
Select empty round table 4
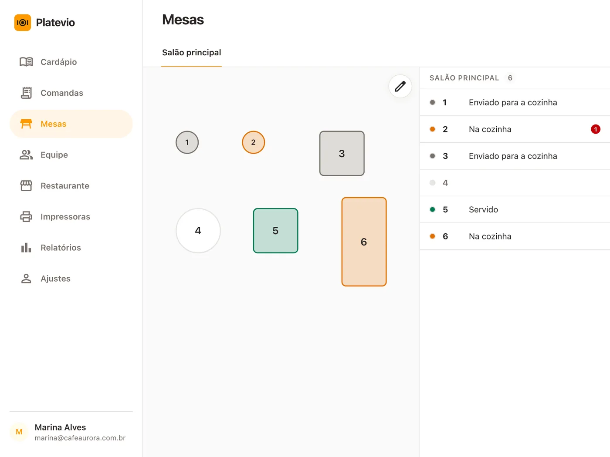[198, 231]
